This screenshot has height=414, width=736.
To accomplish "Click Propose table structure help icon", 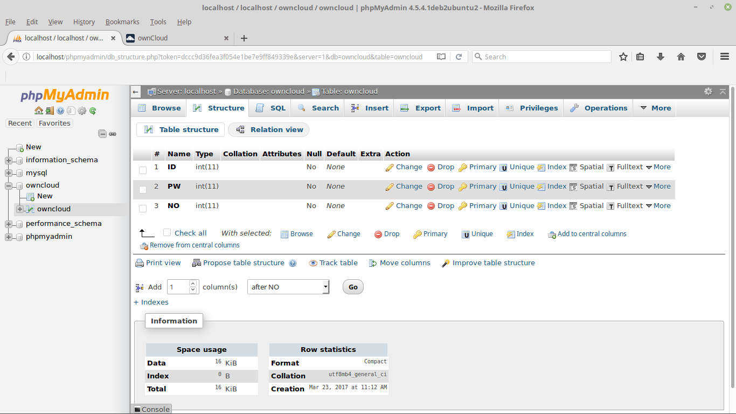I will 293,263.
